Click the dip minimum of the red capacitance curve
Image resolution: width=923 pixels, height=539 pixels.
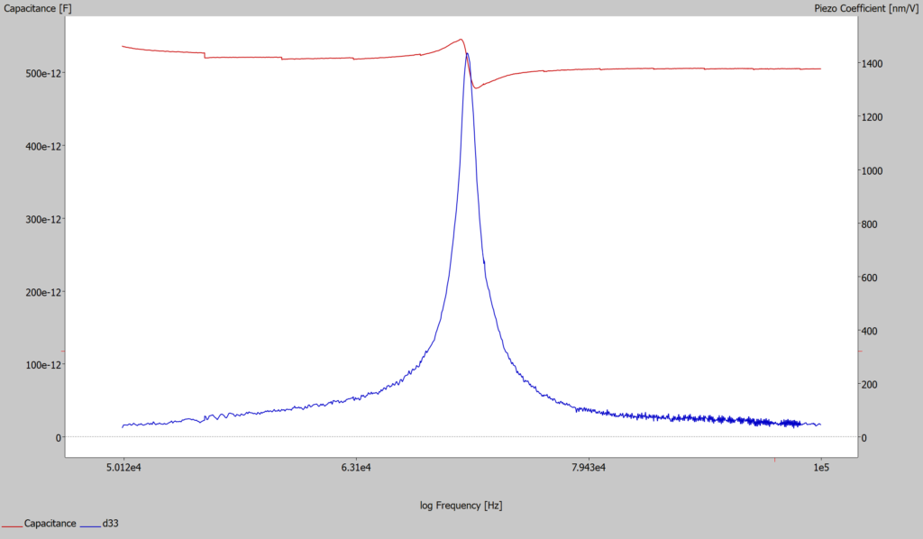point(476,87)
